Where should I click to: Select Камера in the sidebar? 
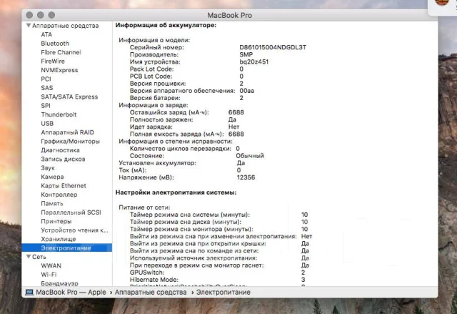[x=52, y=177]
